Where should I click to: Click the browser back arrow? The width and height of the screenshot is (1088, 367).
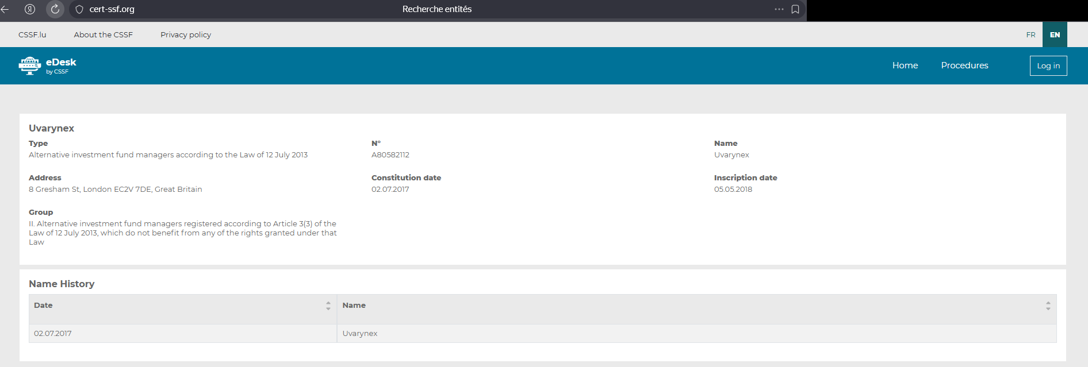tap(5, 9)
